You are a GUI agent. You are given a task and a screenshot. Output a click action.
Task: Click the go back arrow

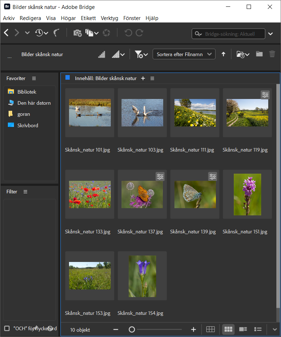[x=6, y=33]
